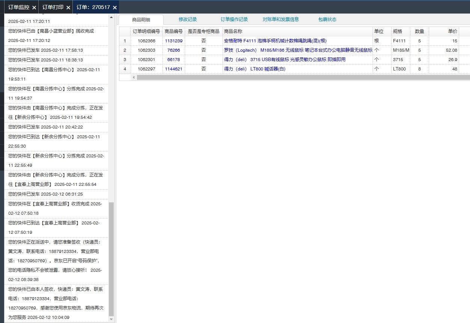This screenshot has width=470, height=323.
Task: Select order detail cell 1062303
Action: click(146, 50)
